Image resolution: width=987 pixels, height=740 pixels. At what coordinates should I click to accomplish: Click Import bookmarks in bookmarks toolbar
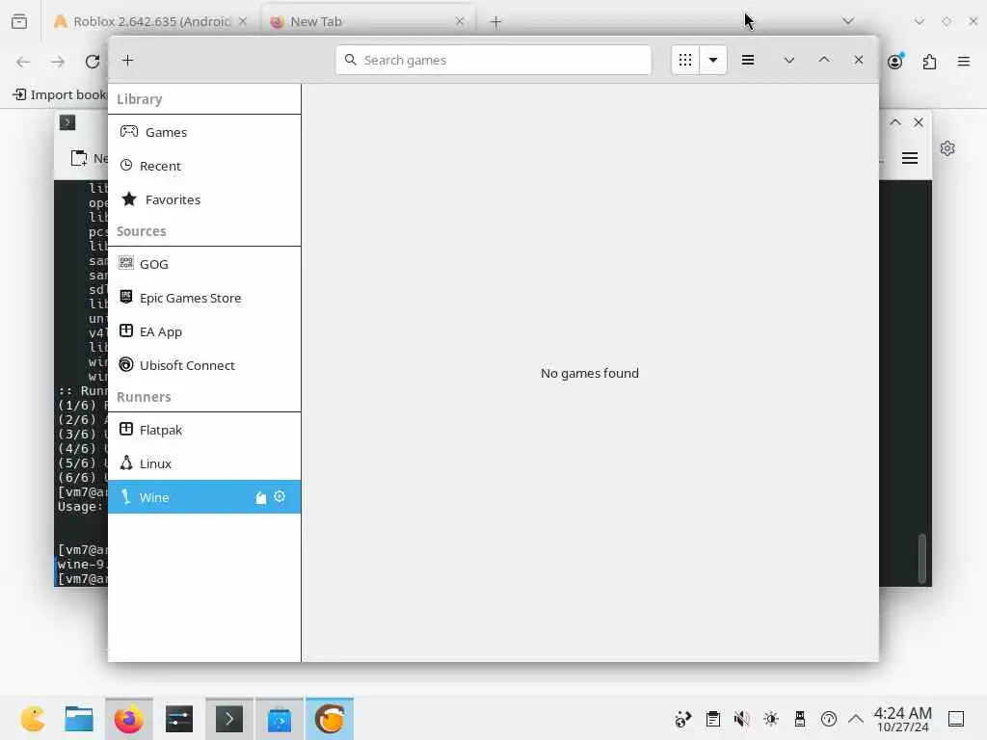tap(60, 95)
